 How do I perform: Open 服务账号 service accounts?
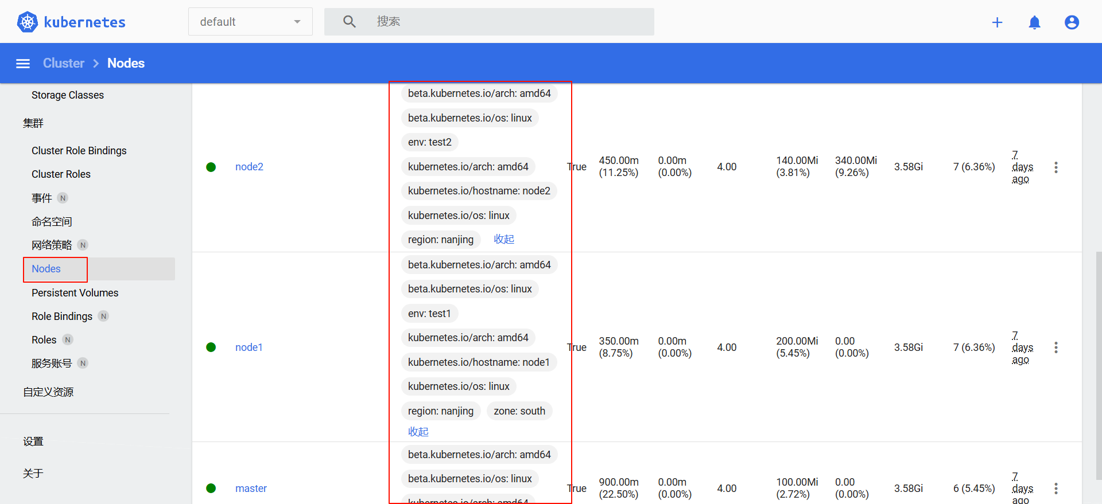52,364
